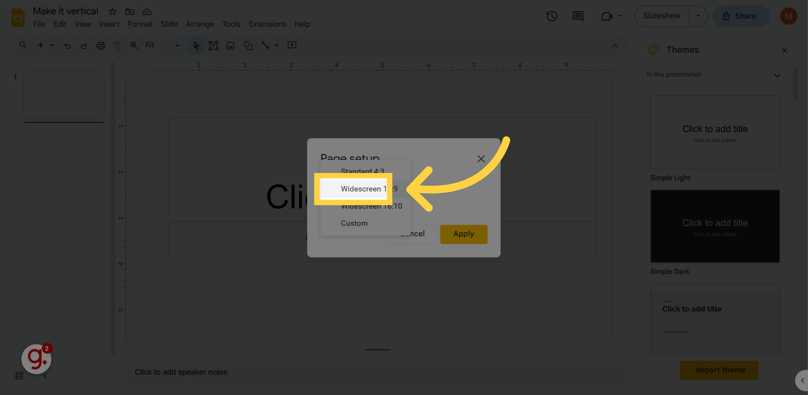The height and width of the screenshot is (395, 808).
Task: Open the Extensions menu
Action: pyautogui.click(x=267, y=24)
